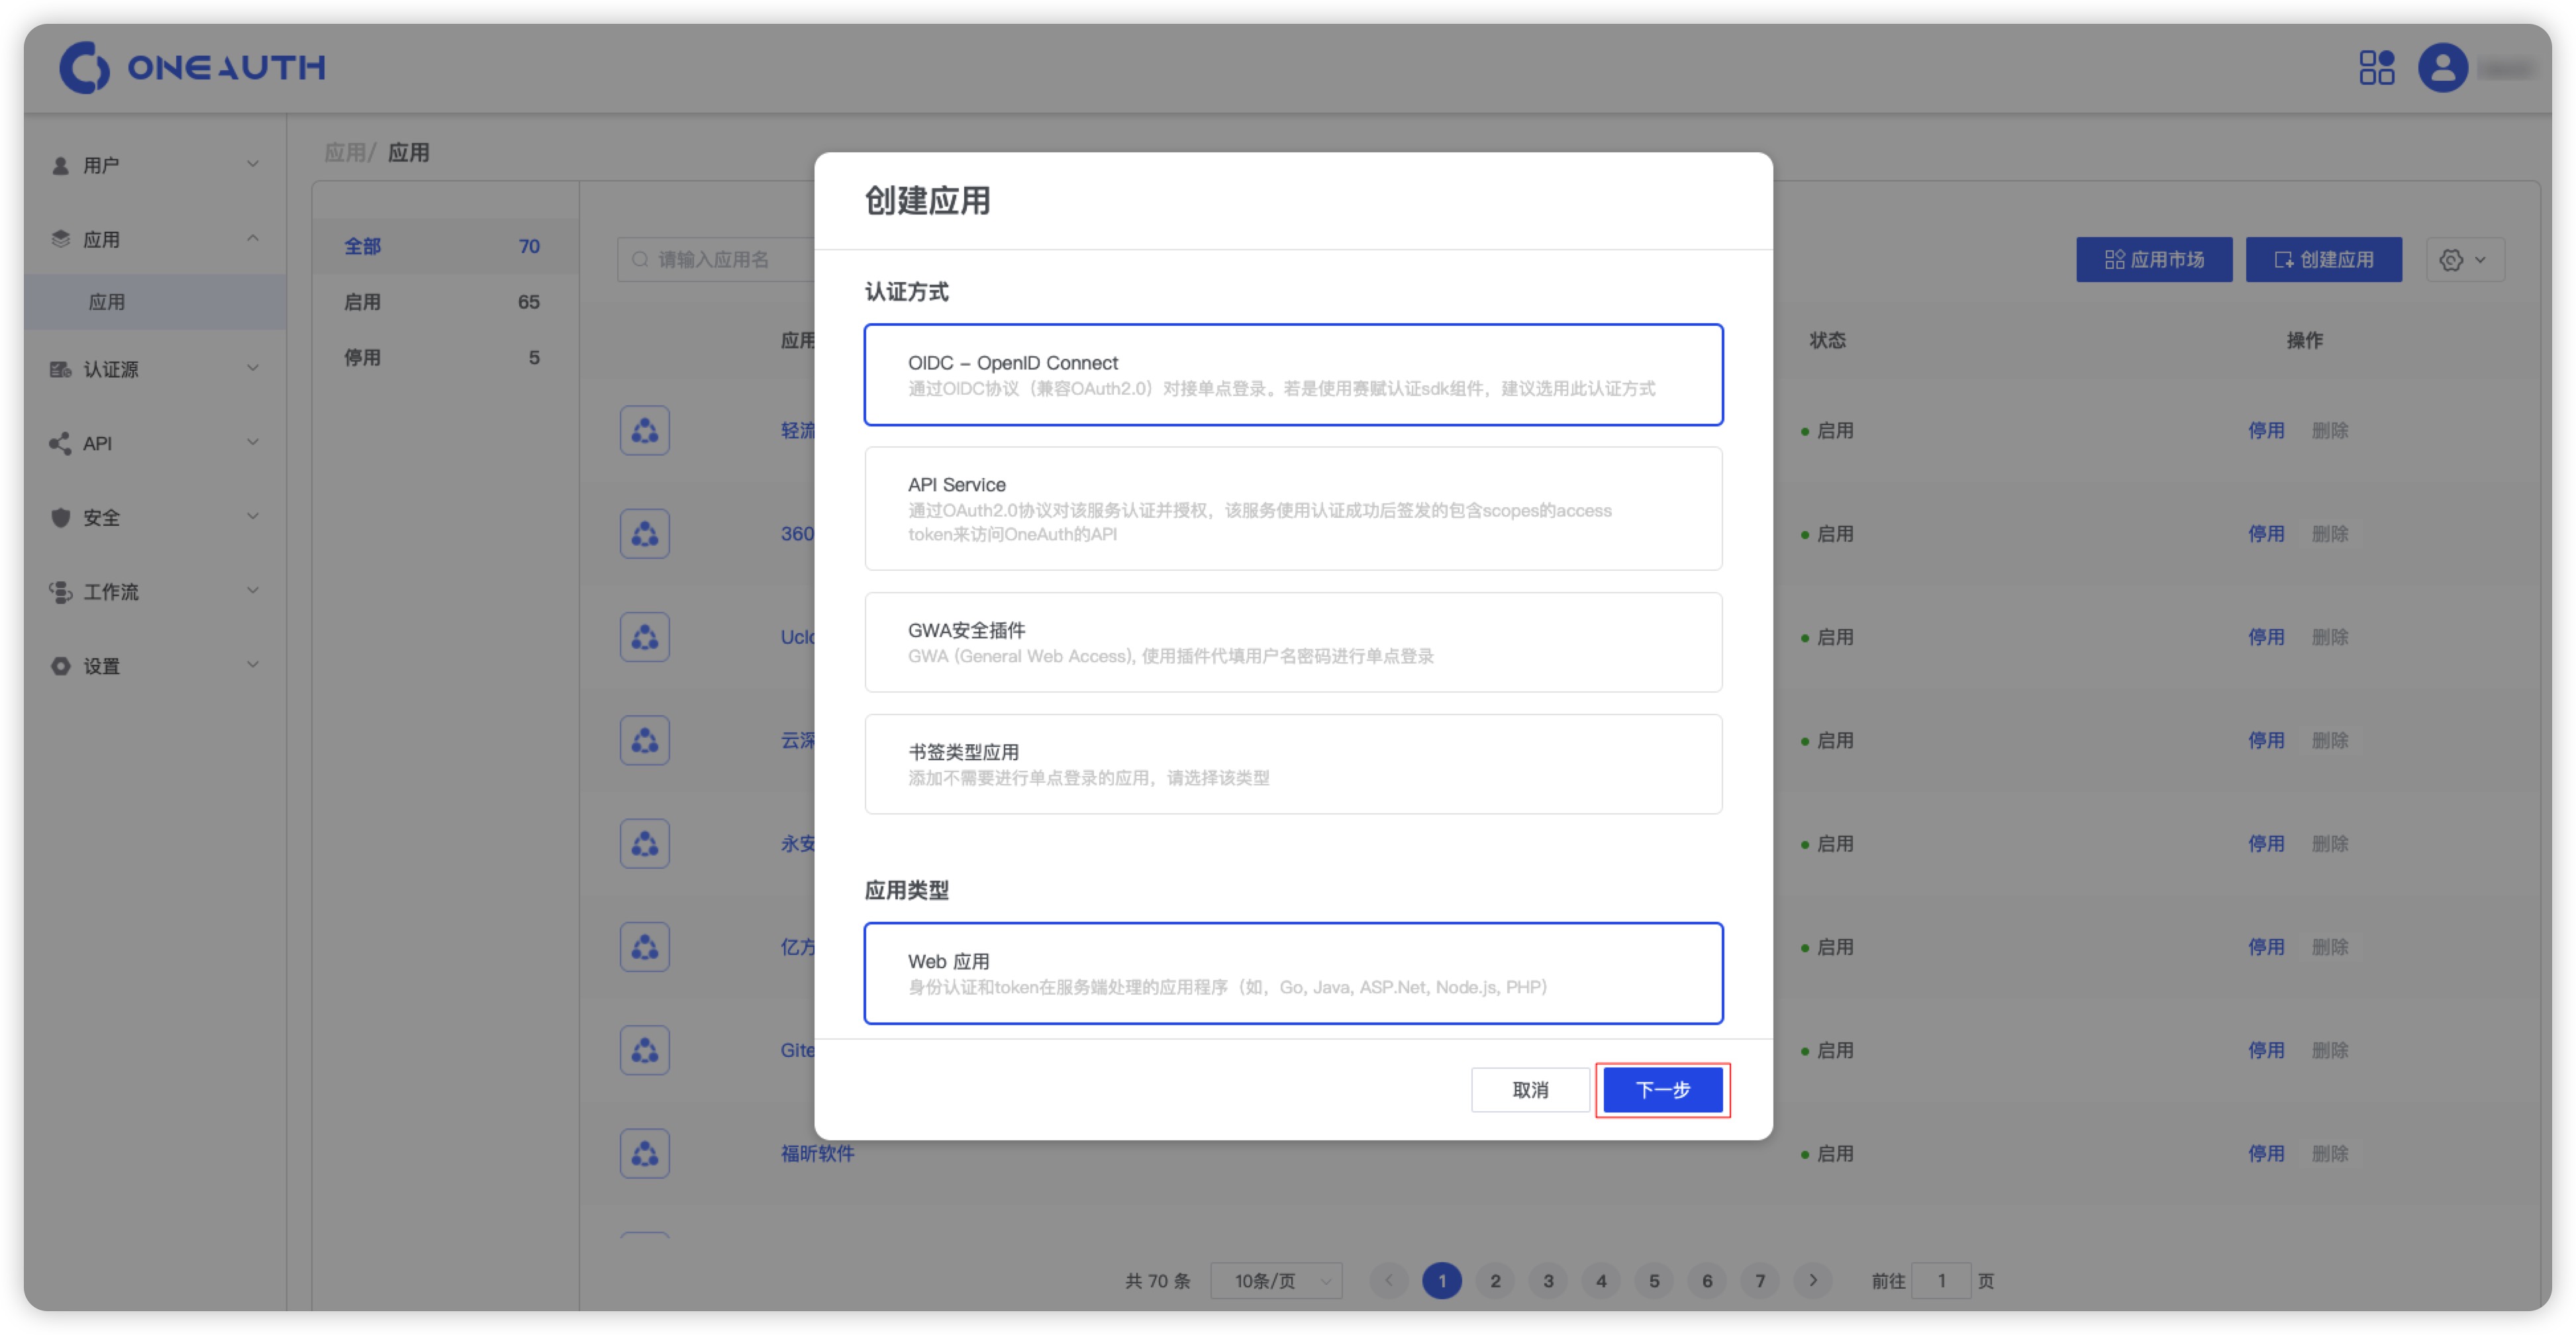2576x1335 pixels.
Task: Collapse the 应用 sidebar menu chevron
Action: pos(253,238)
